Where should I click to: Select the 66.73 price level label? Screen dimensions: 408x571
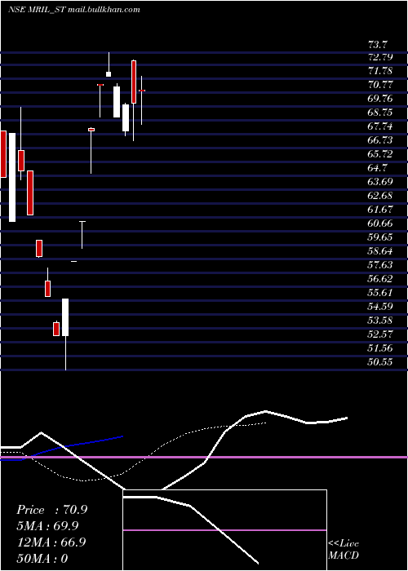[380, 140]
